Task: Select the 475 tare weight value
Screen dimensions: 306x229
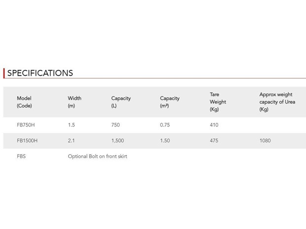Action: tap(214, 140)
